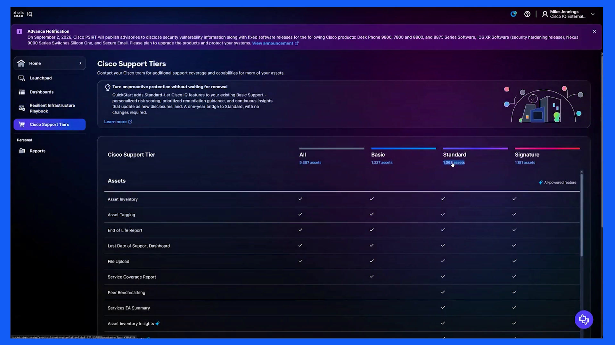Click the lightbulb tip icon

108,87
